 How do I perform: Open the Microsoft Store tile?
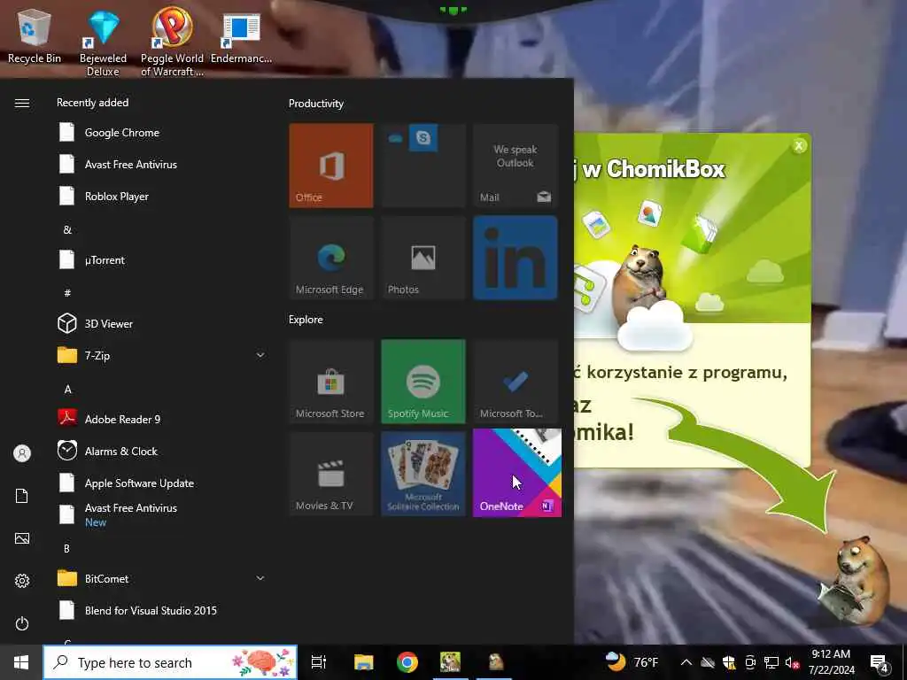click(331, 382)
